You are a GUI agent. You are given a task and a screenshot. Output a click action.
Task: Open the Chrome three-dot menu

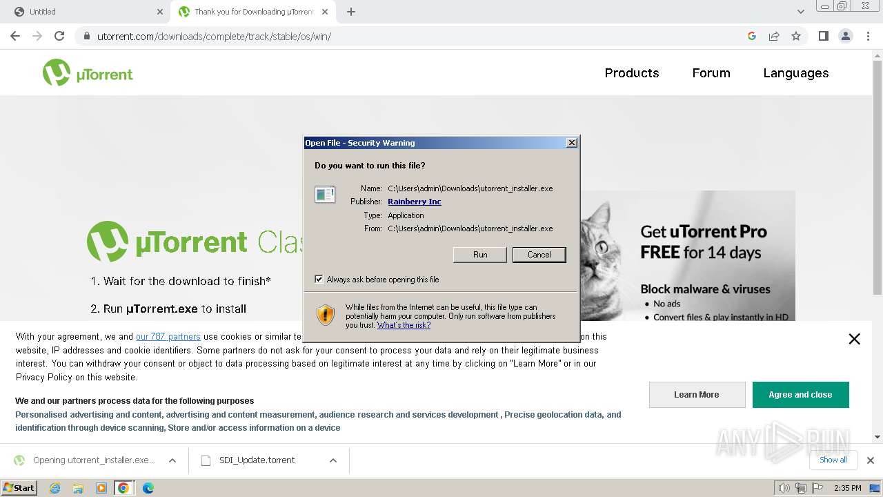point(868,36)
